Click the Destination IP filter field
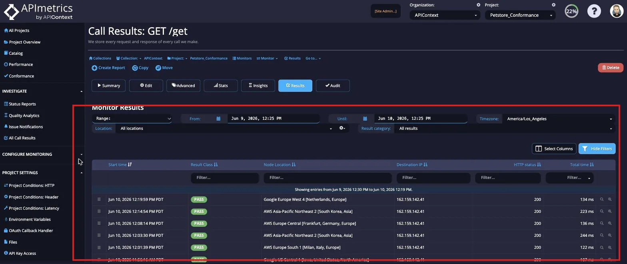The image size is (627, 264). tap(433, 177)
